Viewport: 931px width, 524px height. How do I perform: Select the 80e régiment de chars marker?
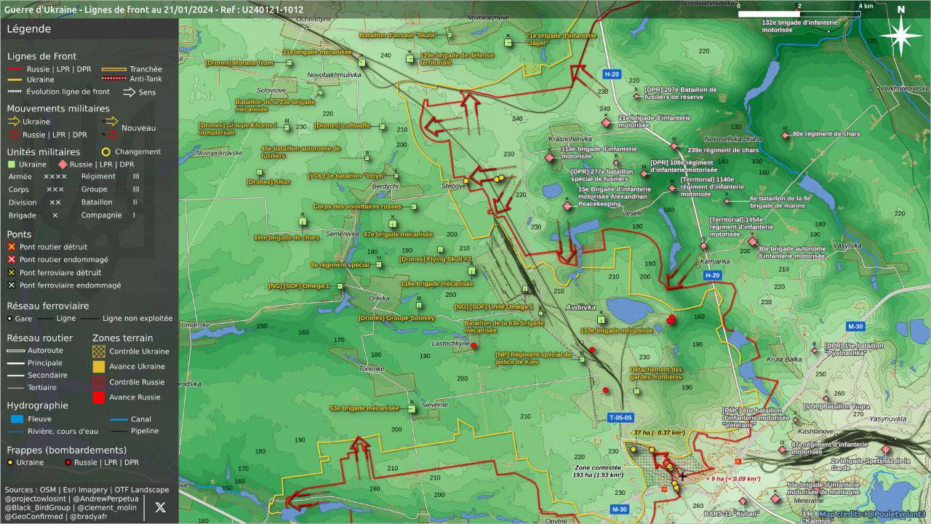click(x=785, y=135)
